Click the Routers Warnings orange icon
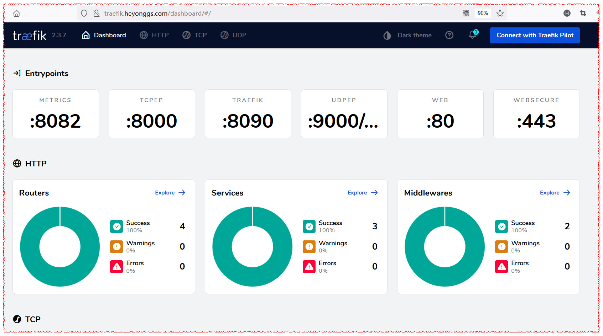Viewport: 603px width, 336px height. (x=116, y=247)
